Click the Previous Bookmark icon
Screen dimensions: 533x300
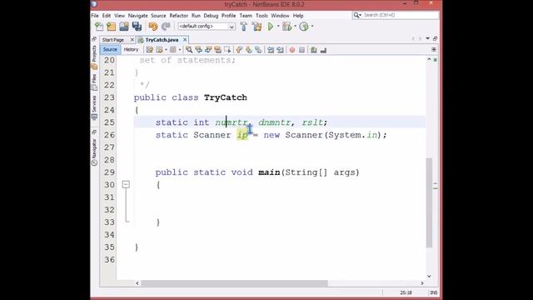pyautogui.click(x=239, y=50)
